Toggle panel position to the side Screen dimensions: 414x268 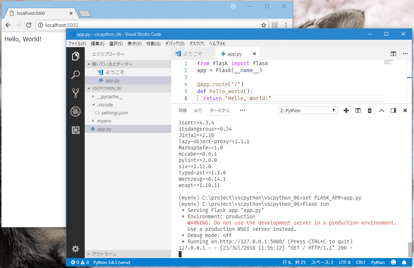click(x=393, y=110)
